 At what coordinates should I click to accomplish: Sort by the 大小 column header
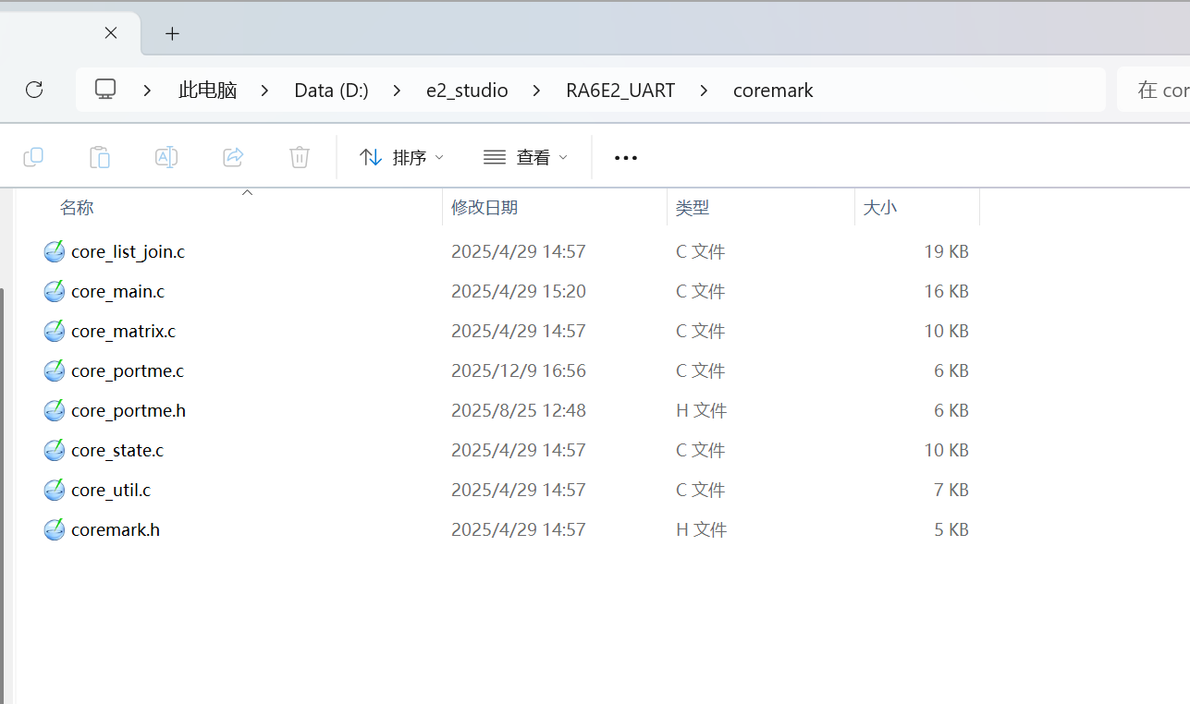pyautogui.click(x=879, y=208)
